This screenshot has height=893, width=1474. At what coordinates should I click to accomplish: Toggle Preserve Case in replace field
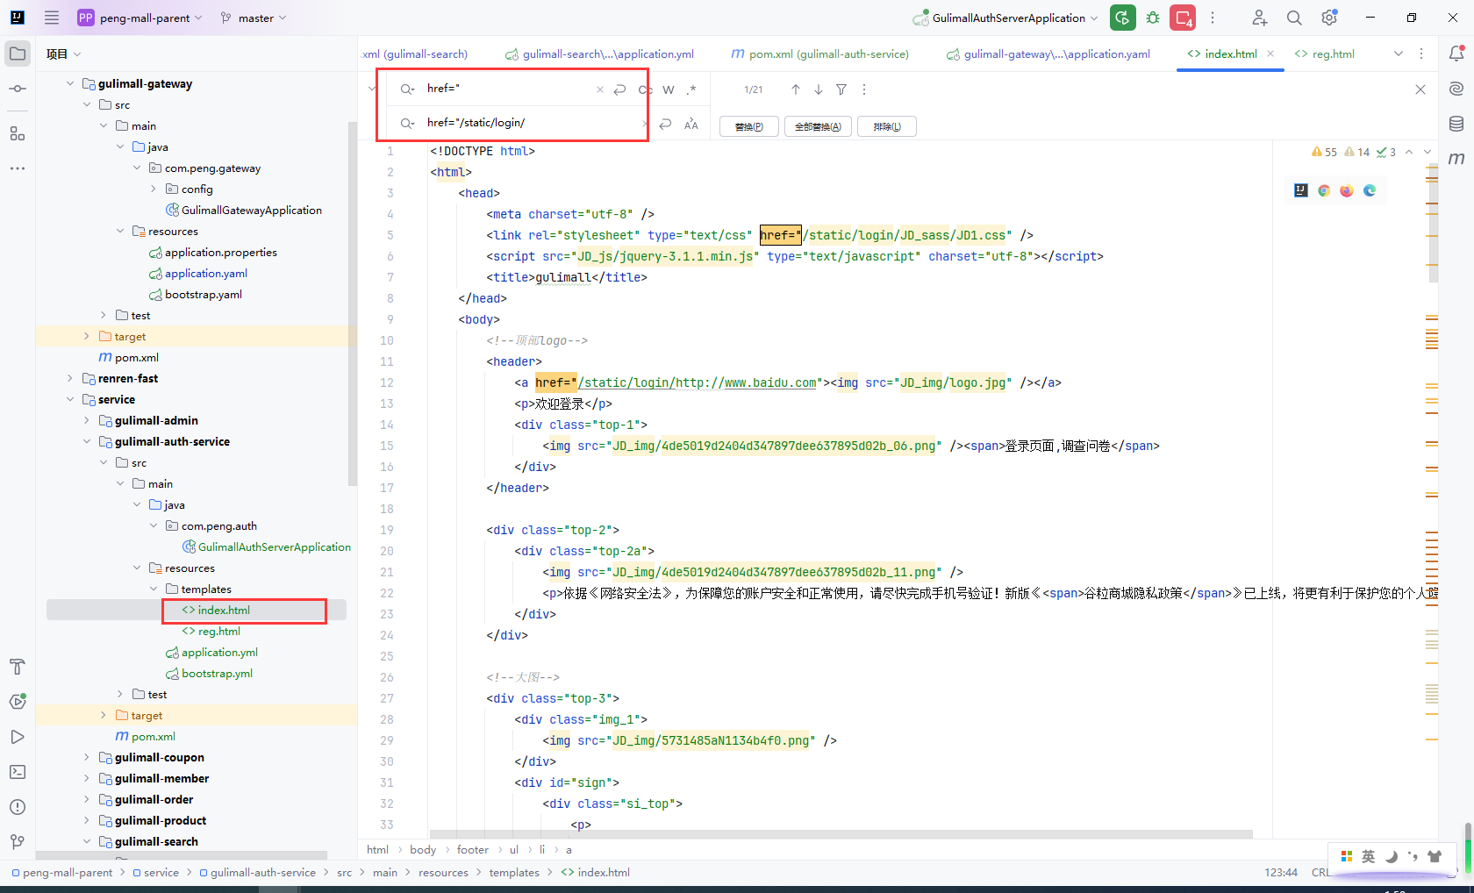click(x=691, y=125)
